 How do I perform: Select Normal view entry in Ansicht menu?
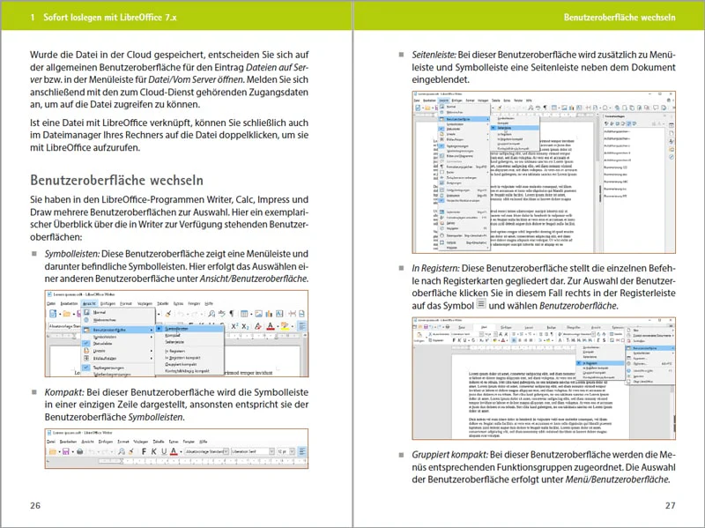[x=99, y=312]
